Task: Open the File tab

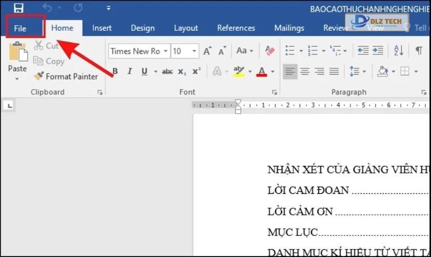Action: (20, 28)
